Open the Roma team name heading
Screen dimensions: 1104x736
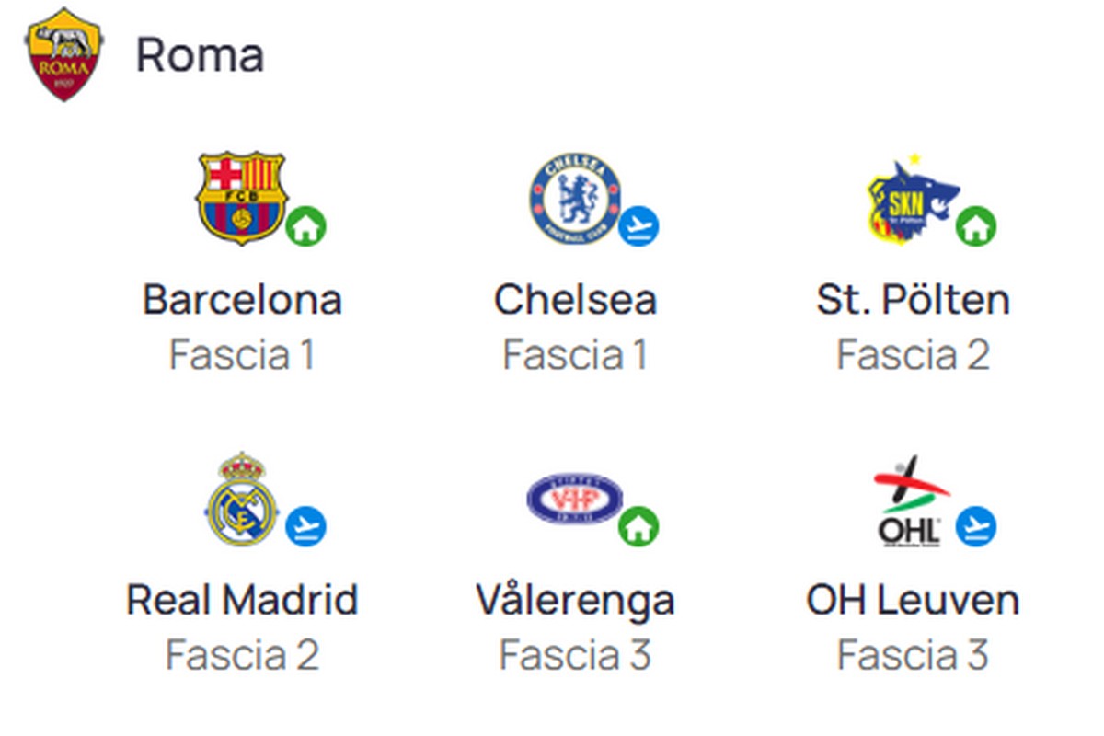pyautogui.click(x=200, y=55)
